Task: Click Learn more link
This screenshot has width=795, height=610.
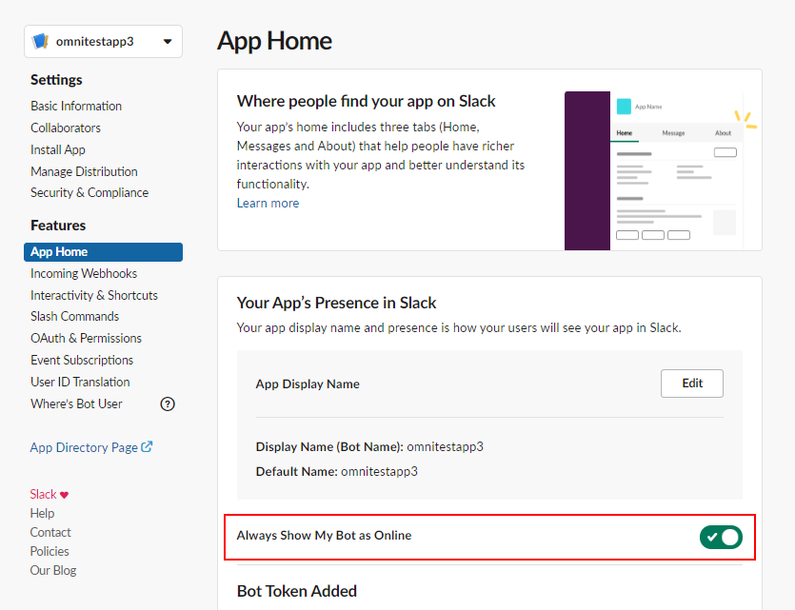Action: pyautogui.click(x=268, y=203)
